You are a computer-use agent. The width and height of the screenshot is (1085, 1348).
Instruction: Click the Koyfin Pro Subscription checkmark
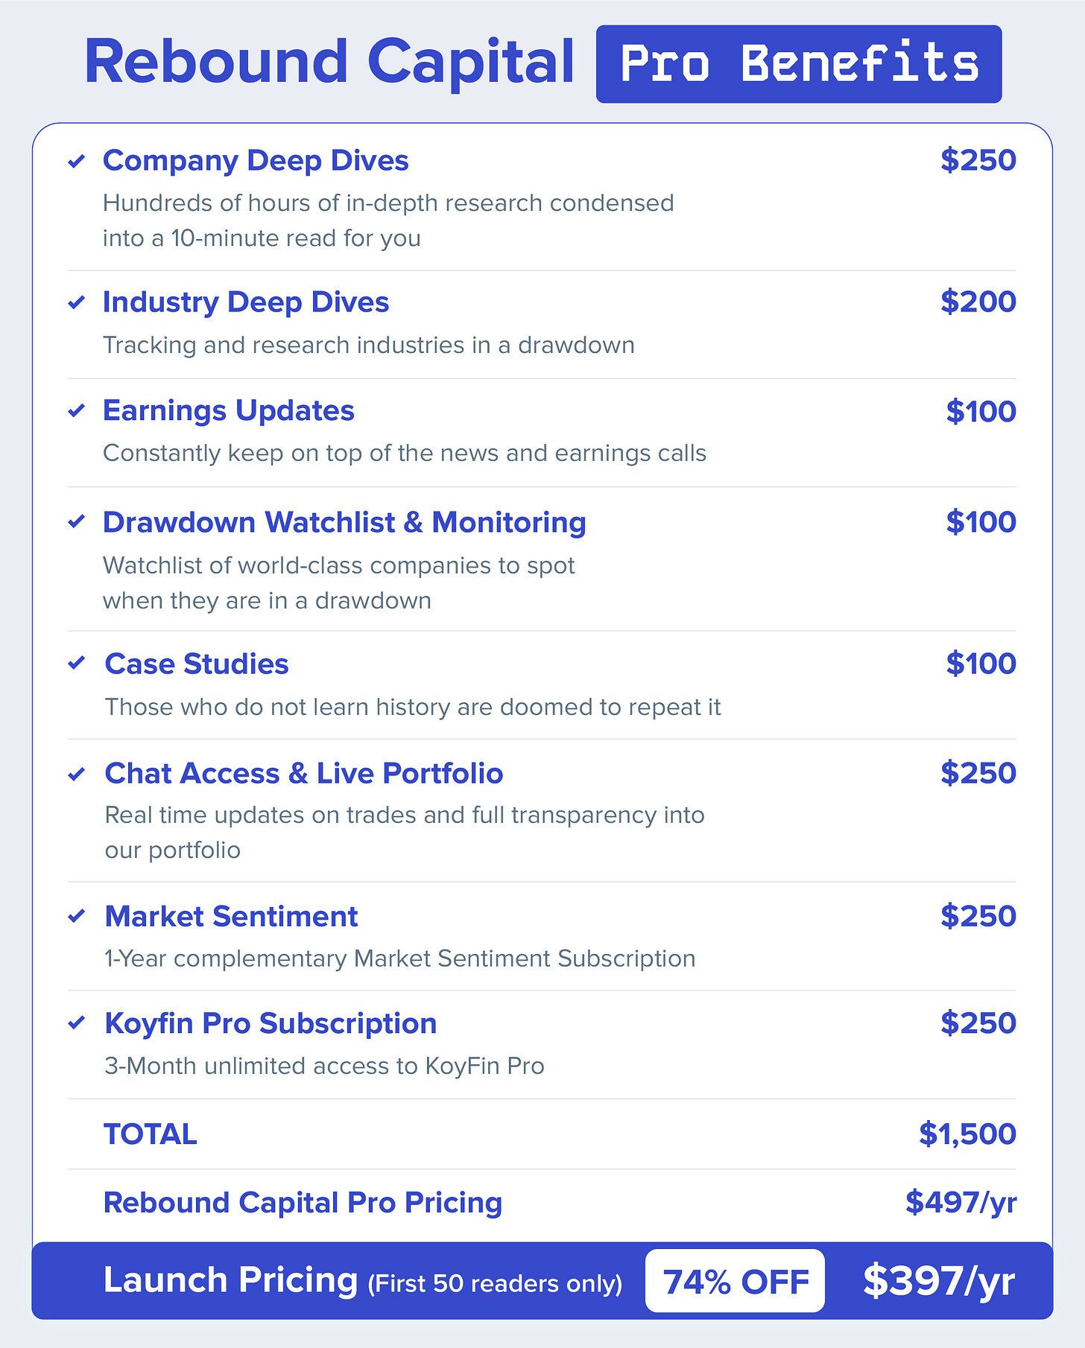click(77, 1023)
